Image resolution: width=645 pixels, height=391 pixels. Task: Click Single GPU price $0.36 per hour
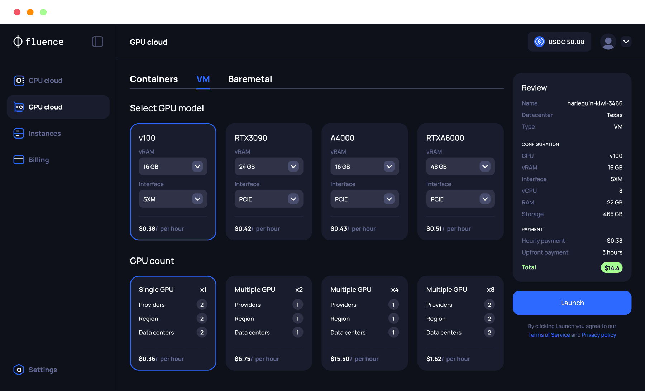(161, 359)
